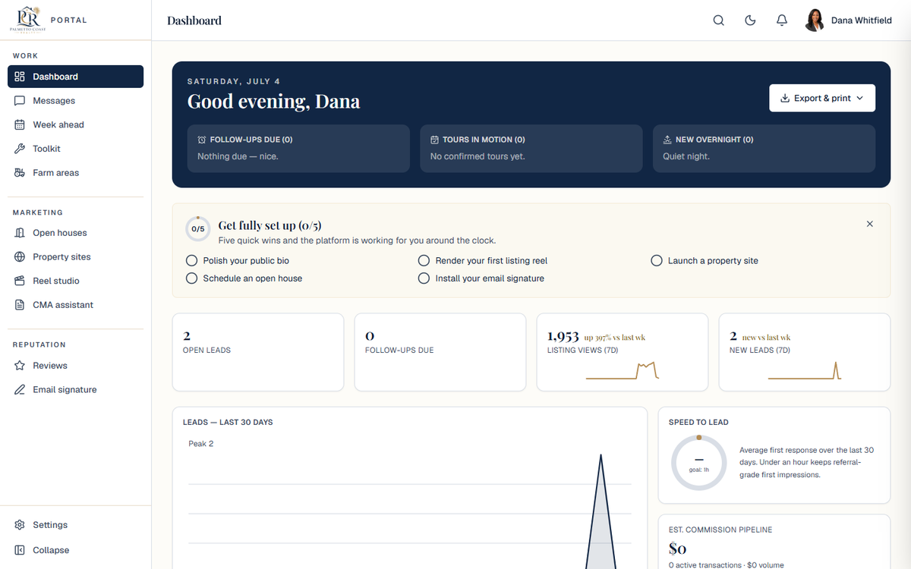The image size is (911, 569).
Task: Click the alarm clock icon beside Follow-ups due
Action: (x=202, y=140)
